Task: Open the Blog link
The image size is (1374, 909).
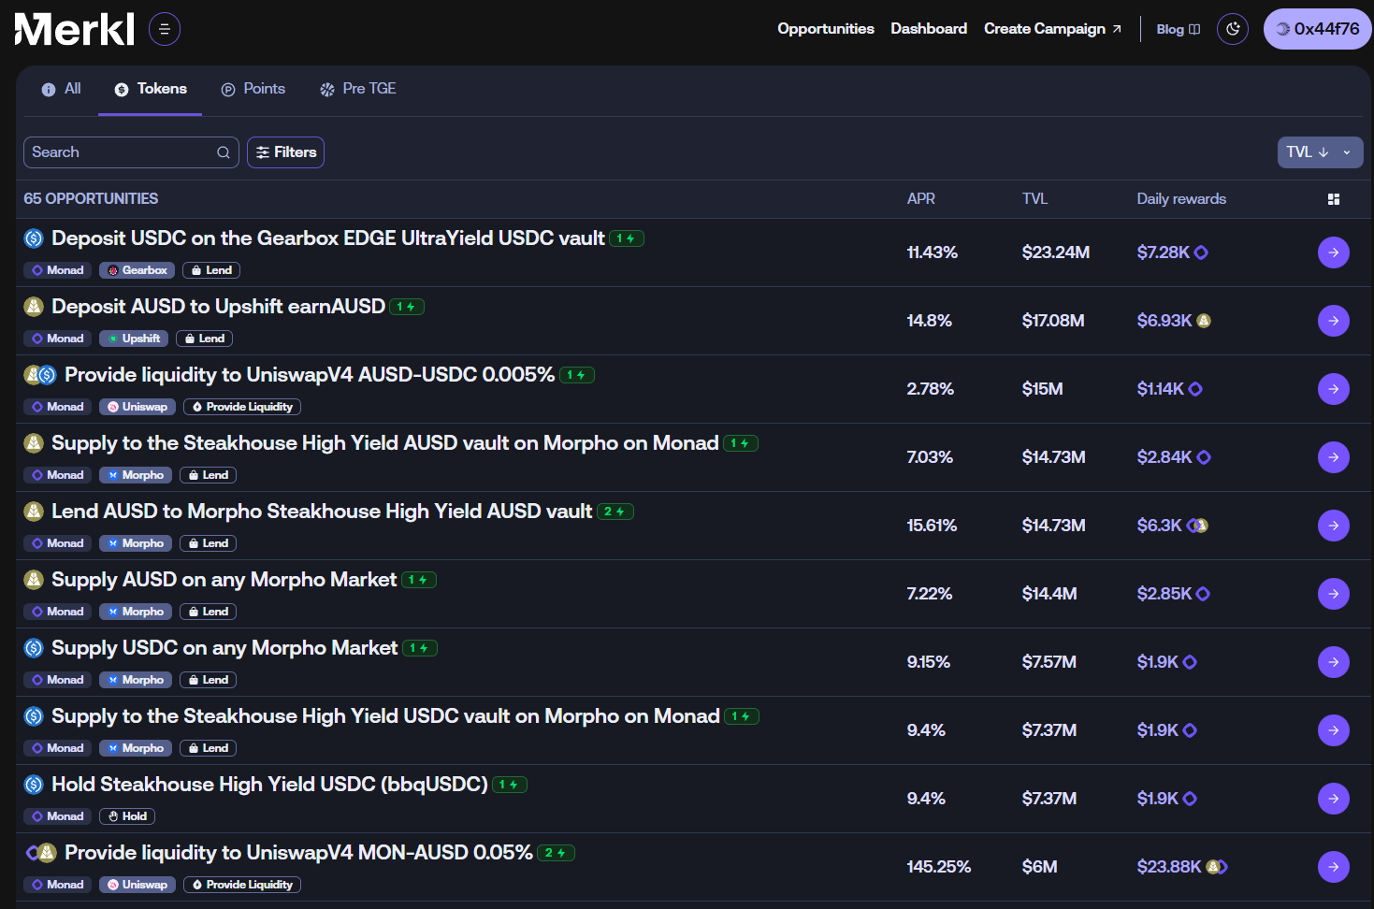Action: pos(1178,29)
